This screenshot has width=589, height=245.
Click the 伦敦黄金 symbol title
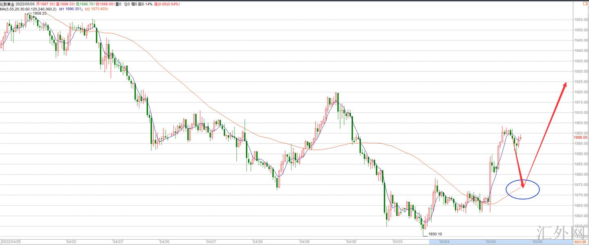click(7, 4)
